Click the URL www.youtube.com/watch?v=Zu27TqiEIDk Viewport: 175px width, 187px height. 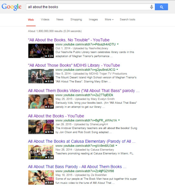pos(84,95)
